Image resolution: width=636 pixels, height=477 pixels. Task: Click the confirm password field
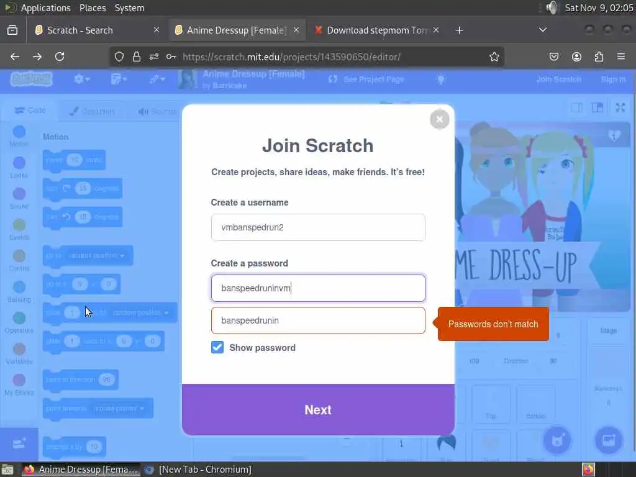[x=318, y=320]
